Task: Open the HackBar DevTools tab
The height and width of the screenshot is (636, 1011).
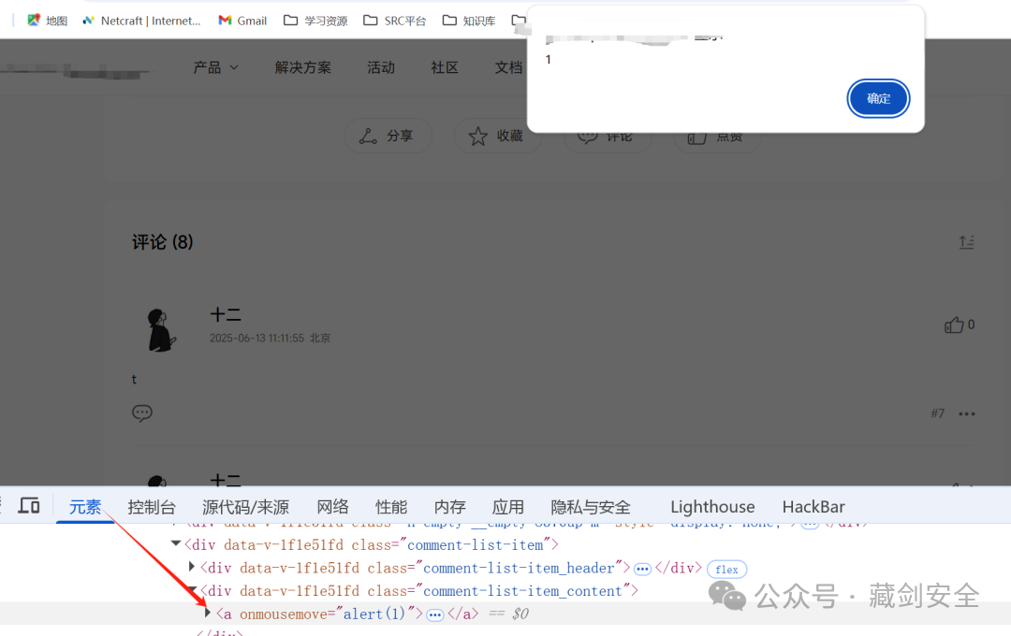Action: (813, 506)
